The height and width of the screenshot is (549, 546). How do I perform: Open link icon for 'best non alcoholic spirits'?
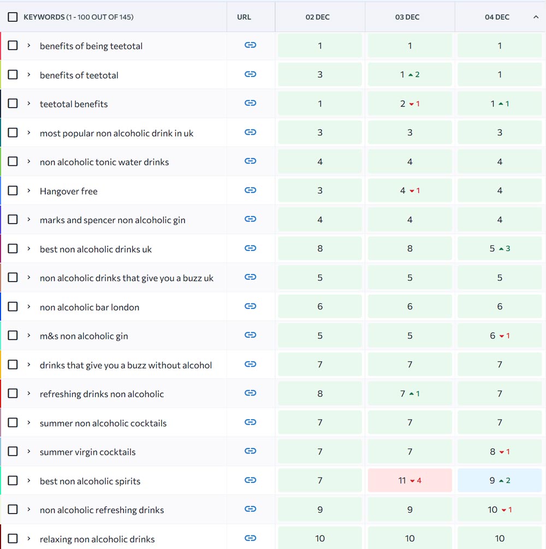point(251,480)
